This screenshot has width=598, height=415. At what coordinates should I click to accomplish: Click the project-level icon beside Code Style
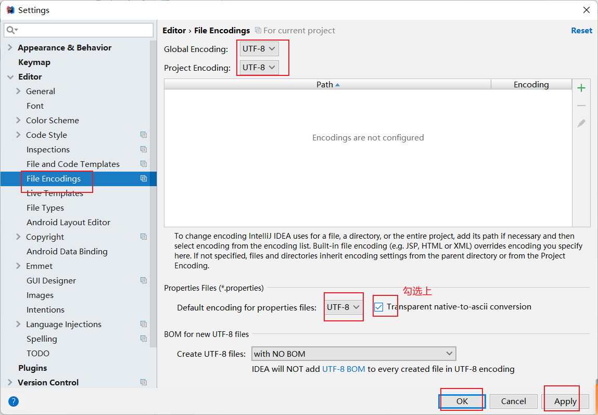tap(144, 135)
